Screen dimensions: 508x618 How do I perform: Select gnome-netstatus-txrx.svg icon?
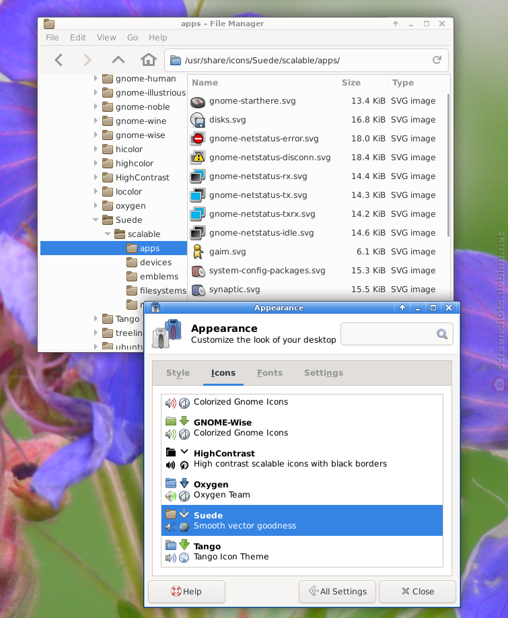198,214
